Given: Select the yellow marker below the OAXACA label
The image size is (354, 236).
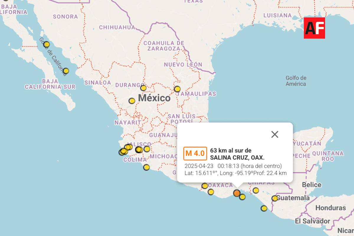Looking at the screenshot, I should pos(211,192).
